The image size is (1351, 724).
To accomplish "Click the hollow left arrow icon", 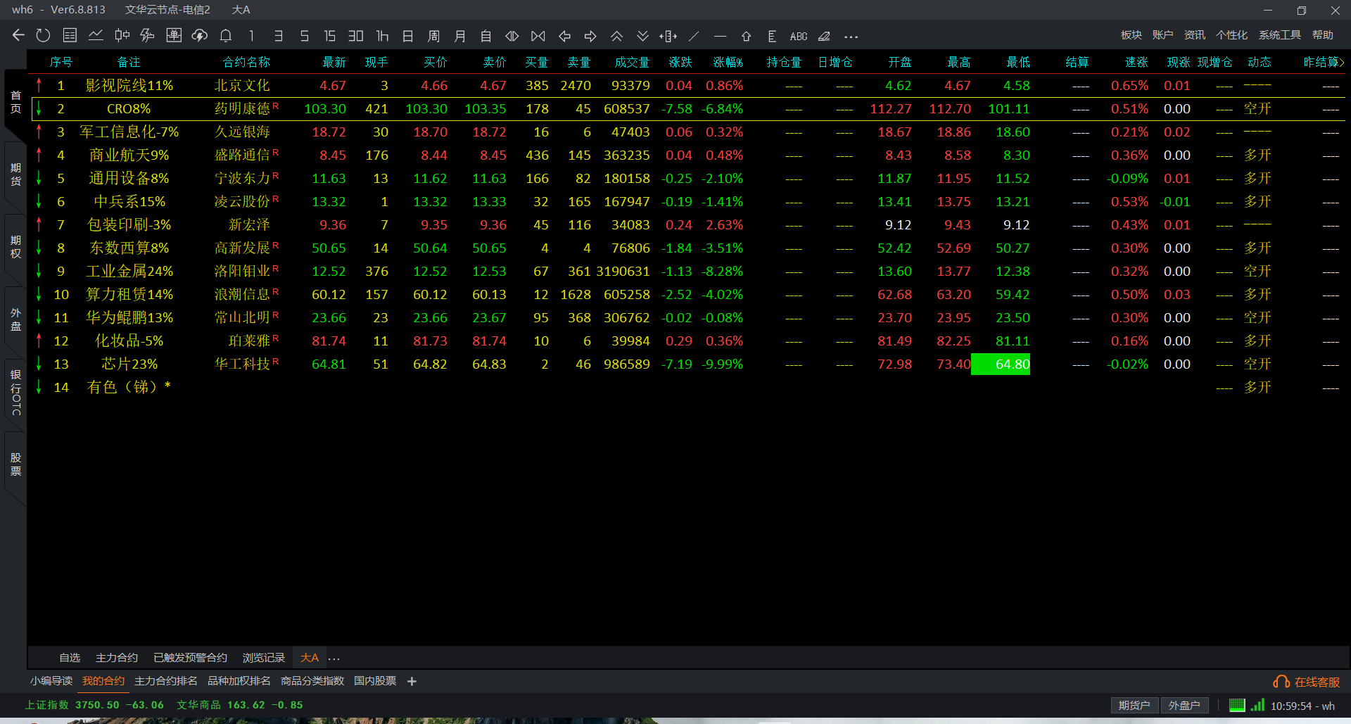I will coord(564,36).
